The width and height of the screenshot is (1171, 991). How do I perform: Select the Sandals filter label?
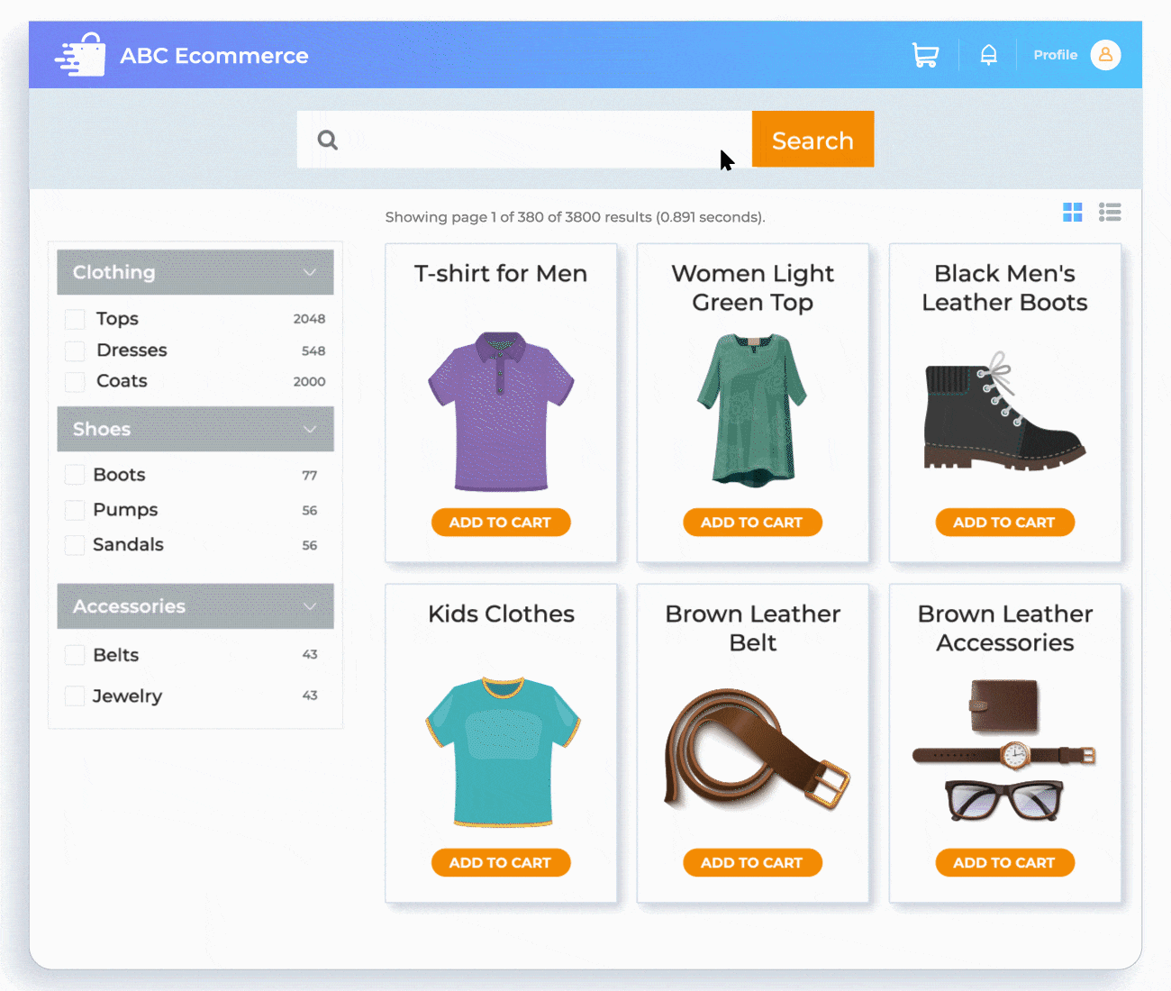click(128, 544)
